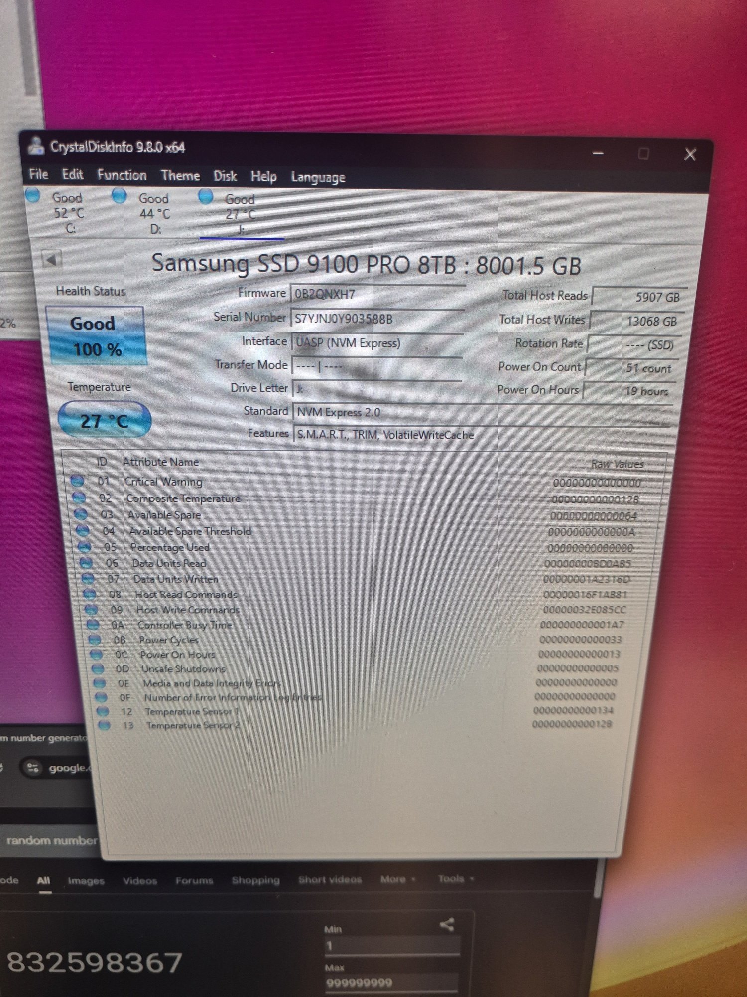Open the Shopping tab in Google results

(x=255, y=880)
